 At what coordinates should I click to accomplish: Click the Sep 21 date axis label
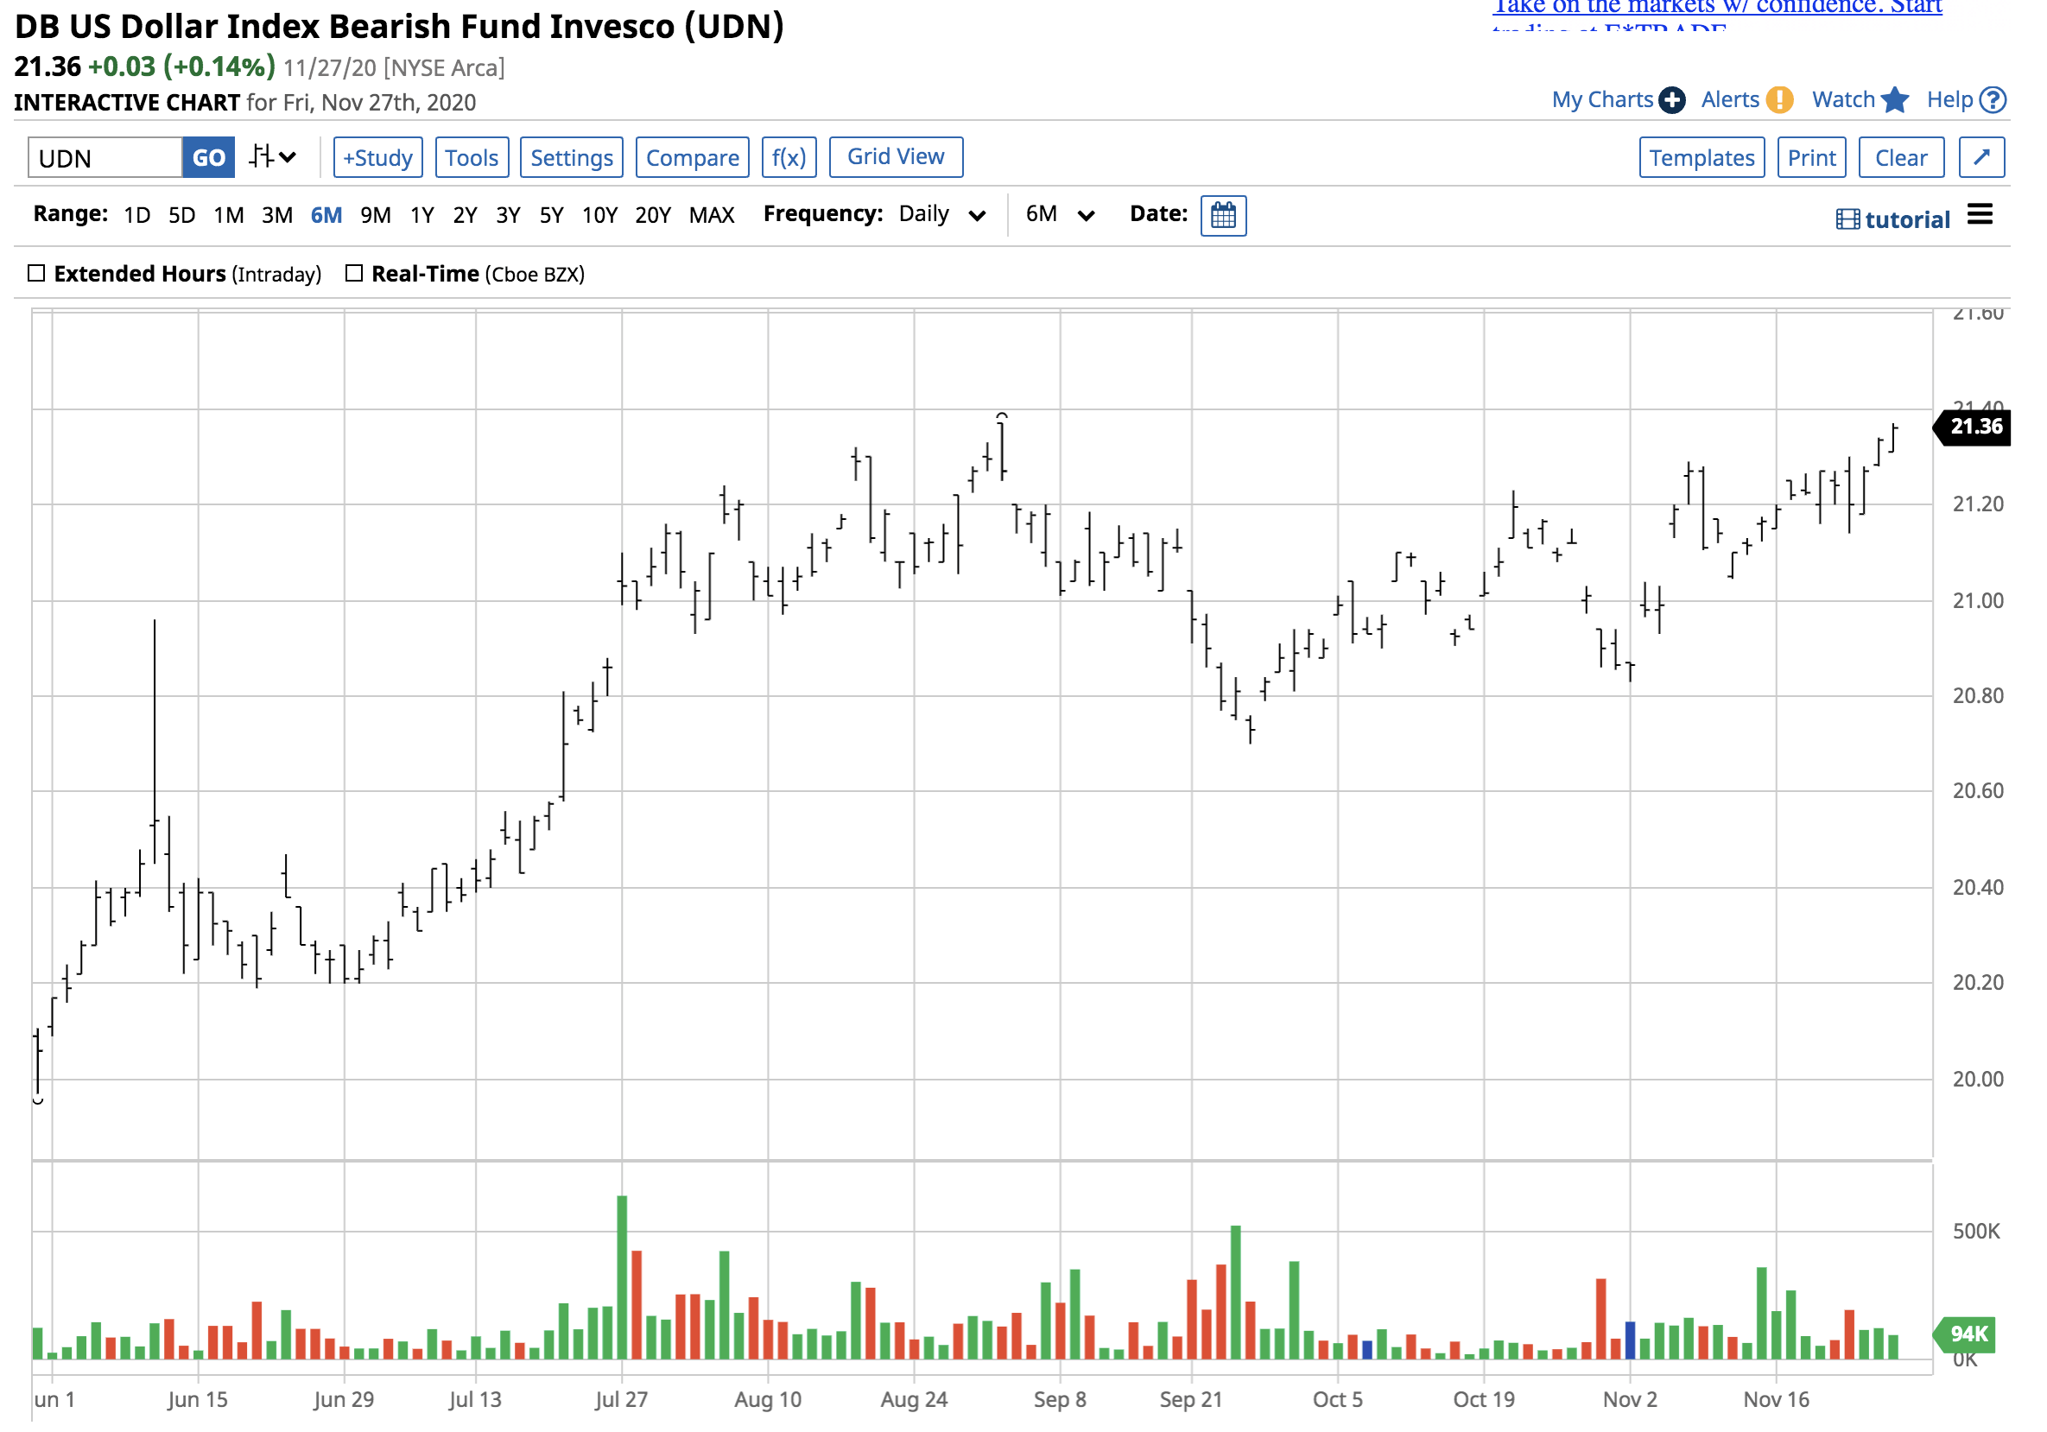(1191, 1400)
